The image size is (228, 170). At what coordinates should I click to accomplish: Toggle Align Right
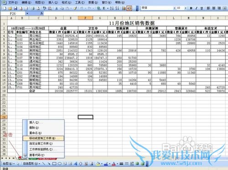click(219, 8)
